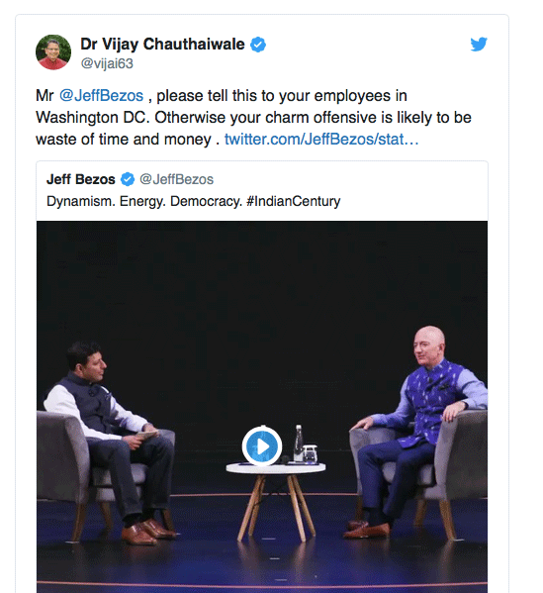
Task: Click the round white table in the video
Action: click(276, 499)
